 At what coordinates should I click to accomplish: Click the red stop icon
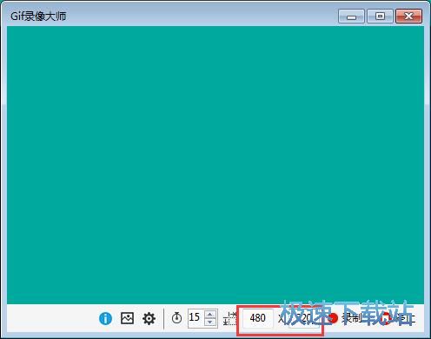click(x=386, y=318)
